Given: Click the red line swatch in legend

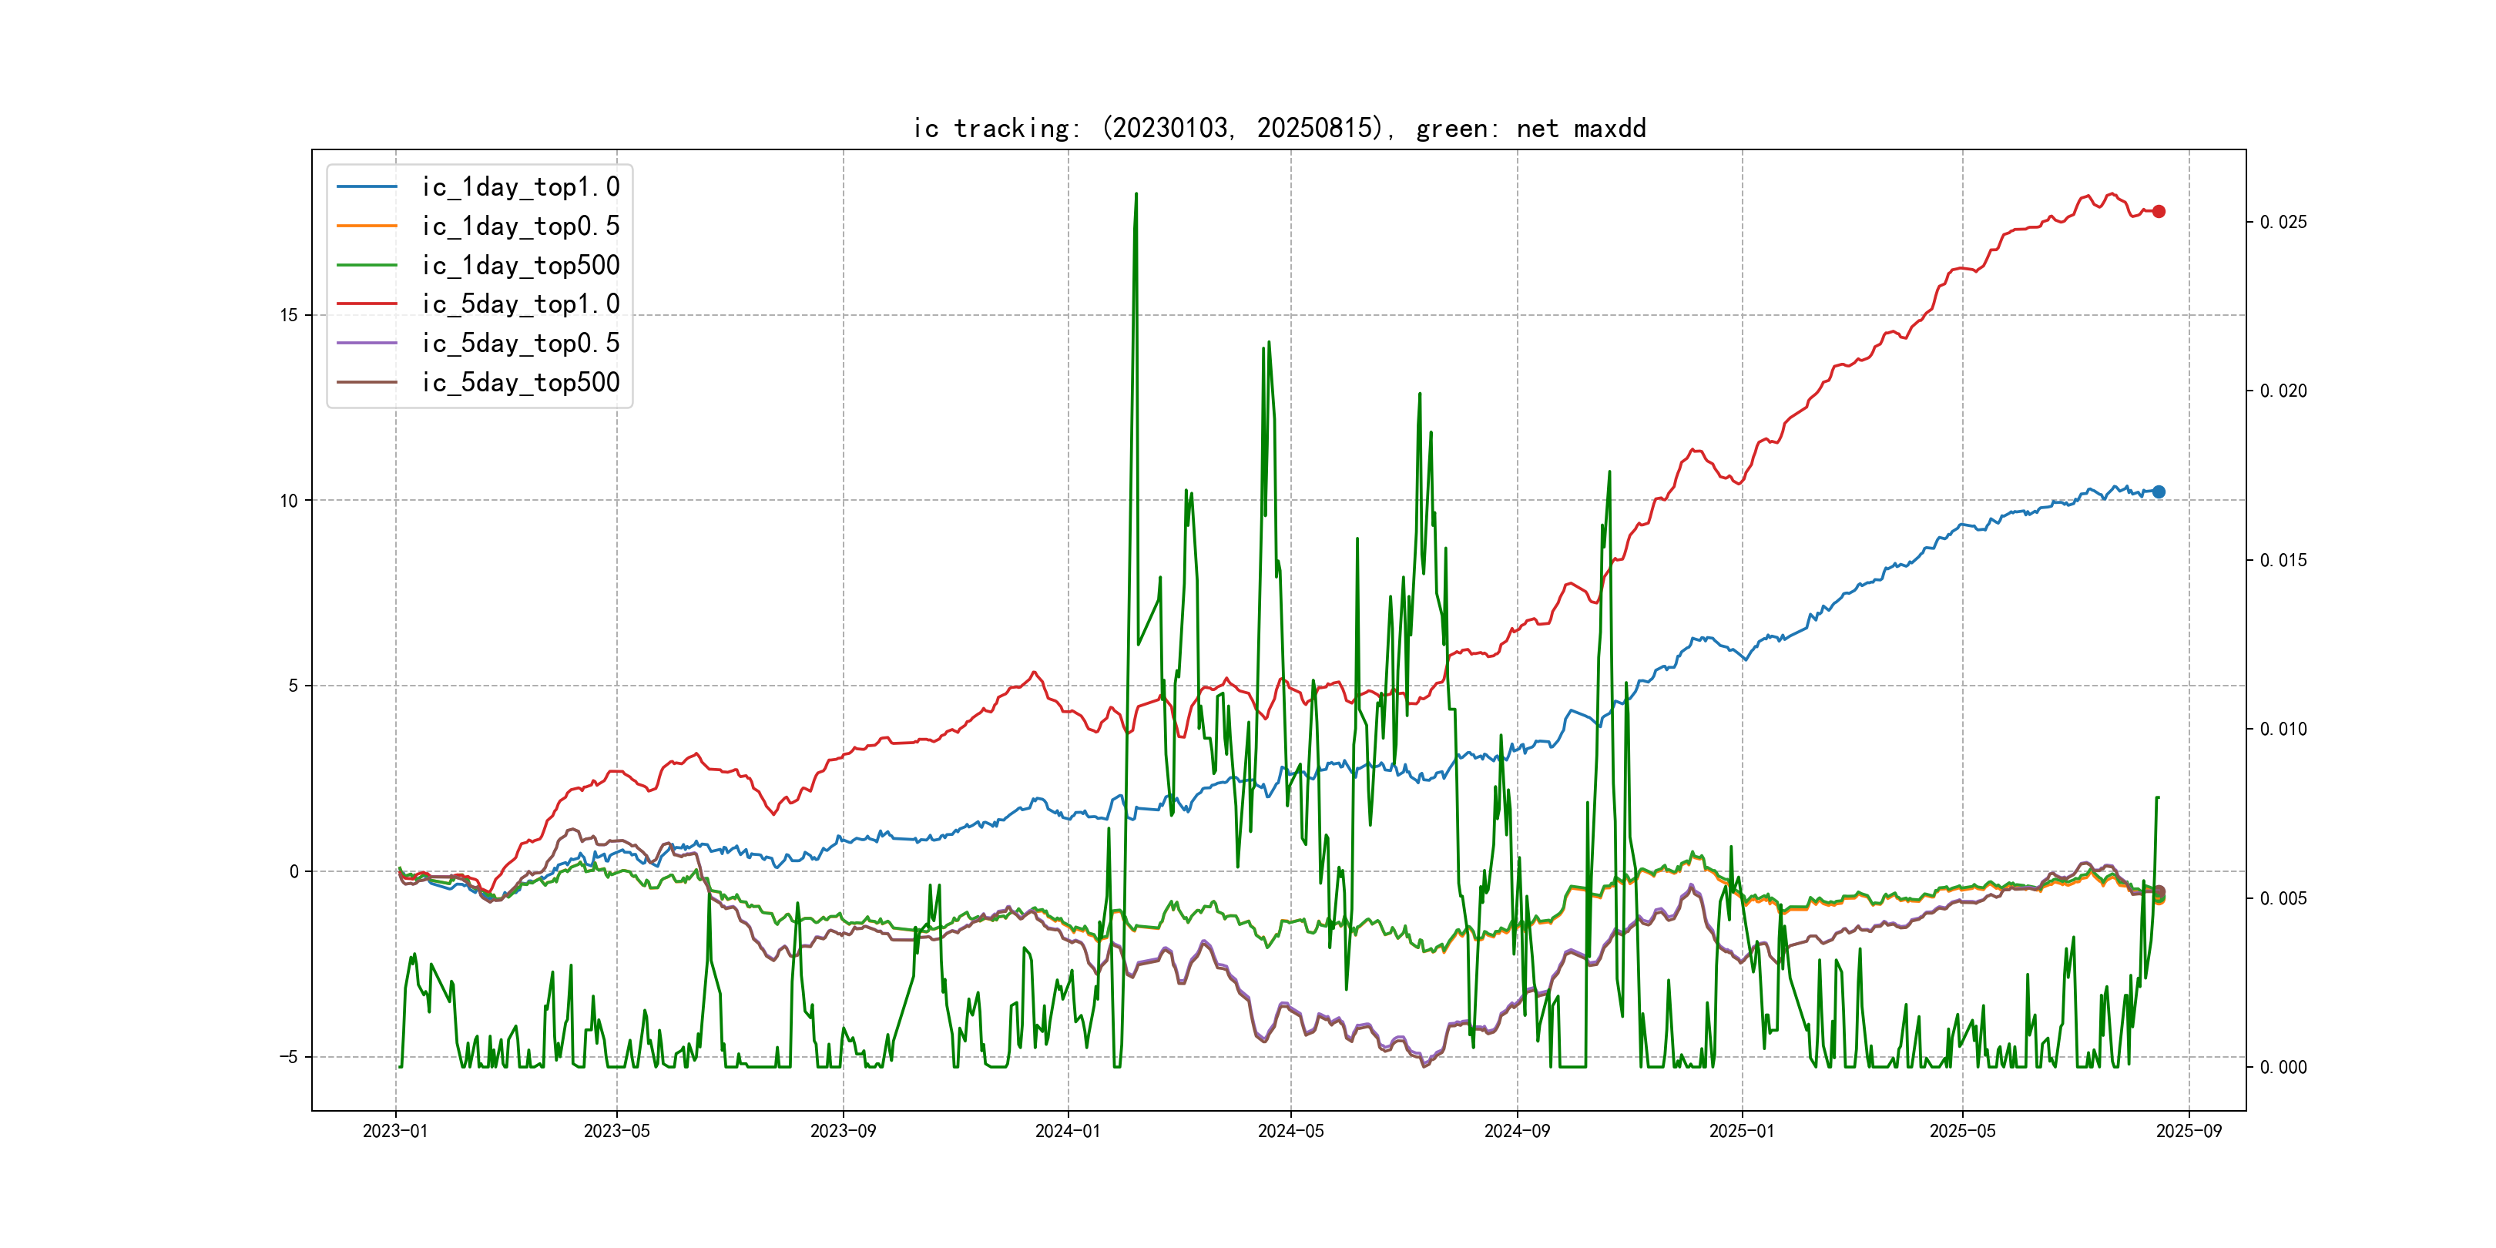Looking at the screenshot, I should click(366, 304).
